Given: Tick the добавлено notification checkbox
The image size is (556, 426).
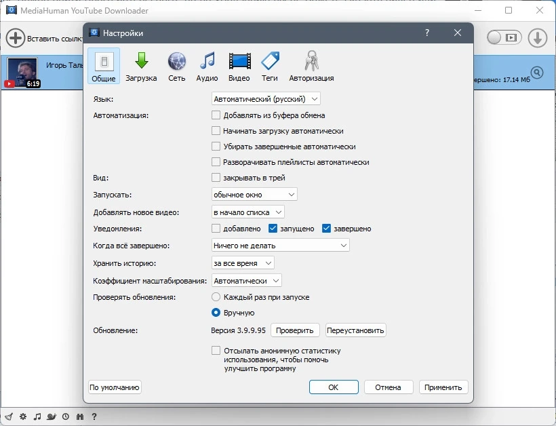Looking at the screenshot, I should pos(216,229).
